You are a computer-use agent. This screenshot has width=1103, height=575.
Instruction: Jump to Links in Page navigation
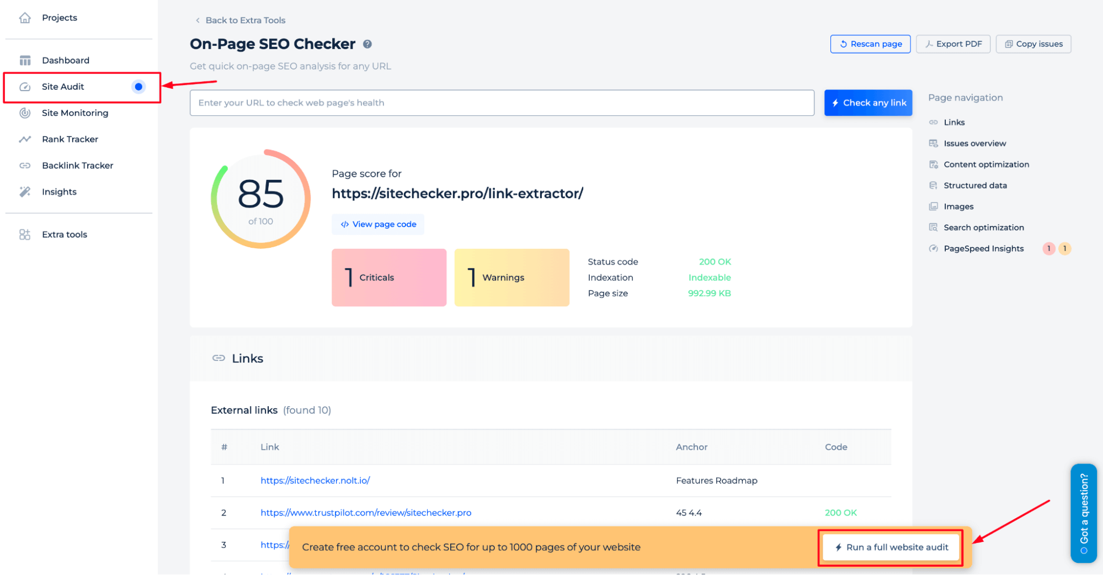point(954,123)
